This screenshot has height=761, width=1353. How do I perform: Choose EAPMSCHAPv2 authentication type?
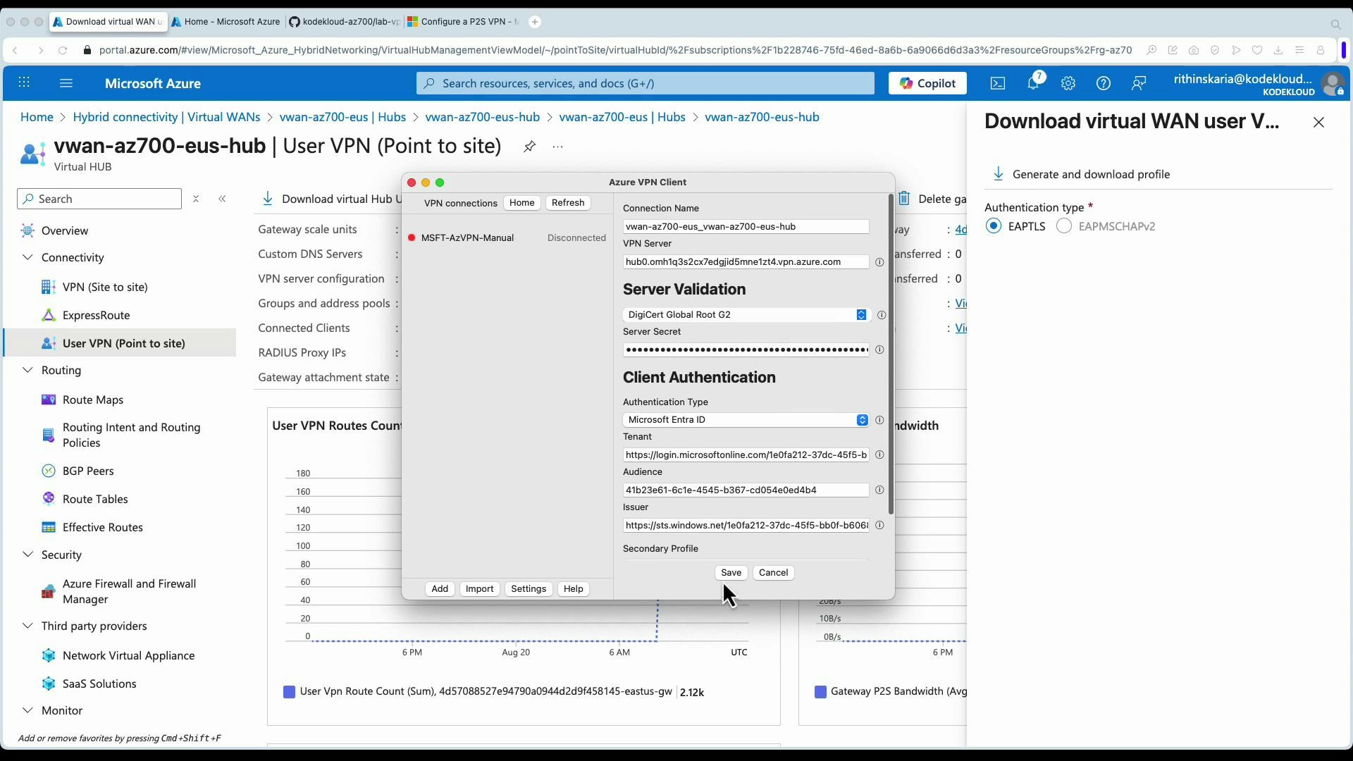pos(1065,226)
